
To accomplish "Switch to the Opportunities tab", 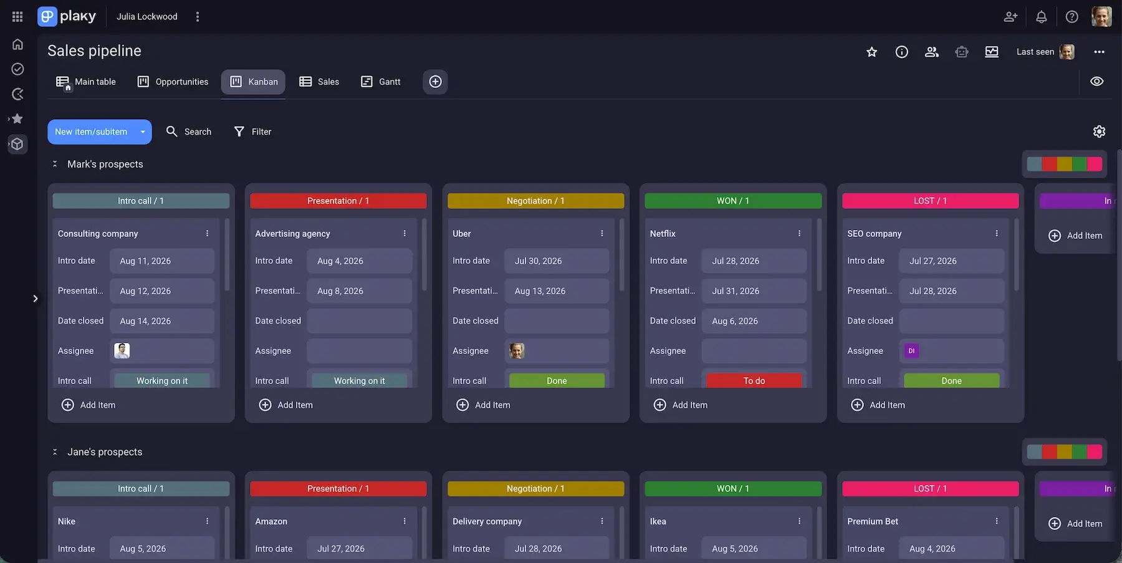I will 173,82.
